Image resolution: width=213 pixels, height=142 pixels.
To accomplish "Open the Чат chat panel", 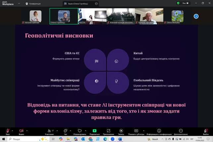I will [66, 131].
